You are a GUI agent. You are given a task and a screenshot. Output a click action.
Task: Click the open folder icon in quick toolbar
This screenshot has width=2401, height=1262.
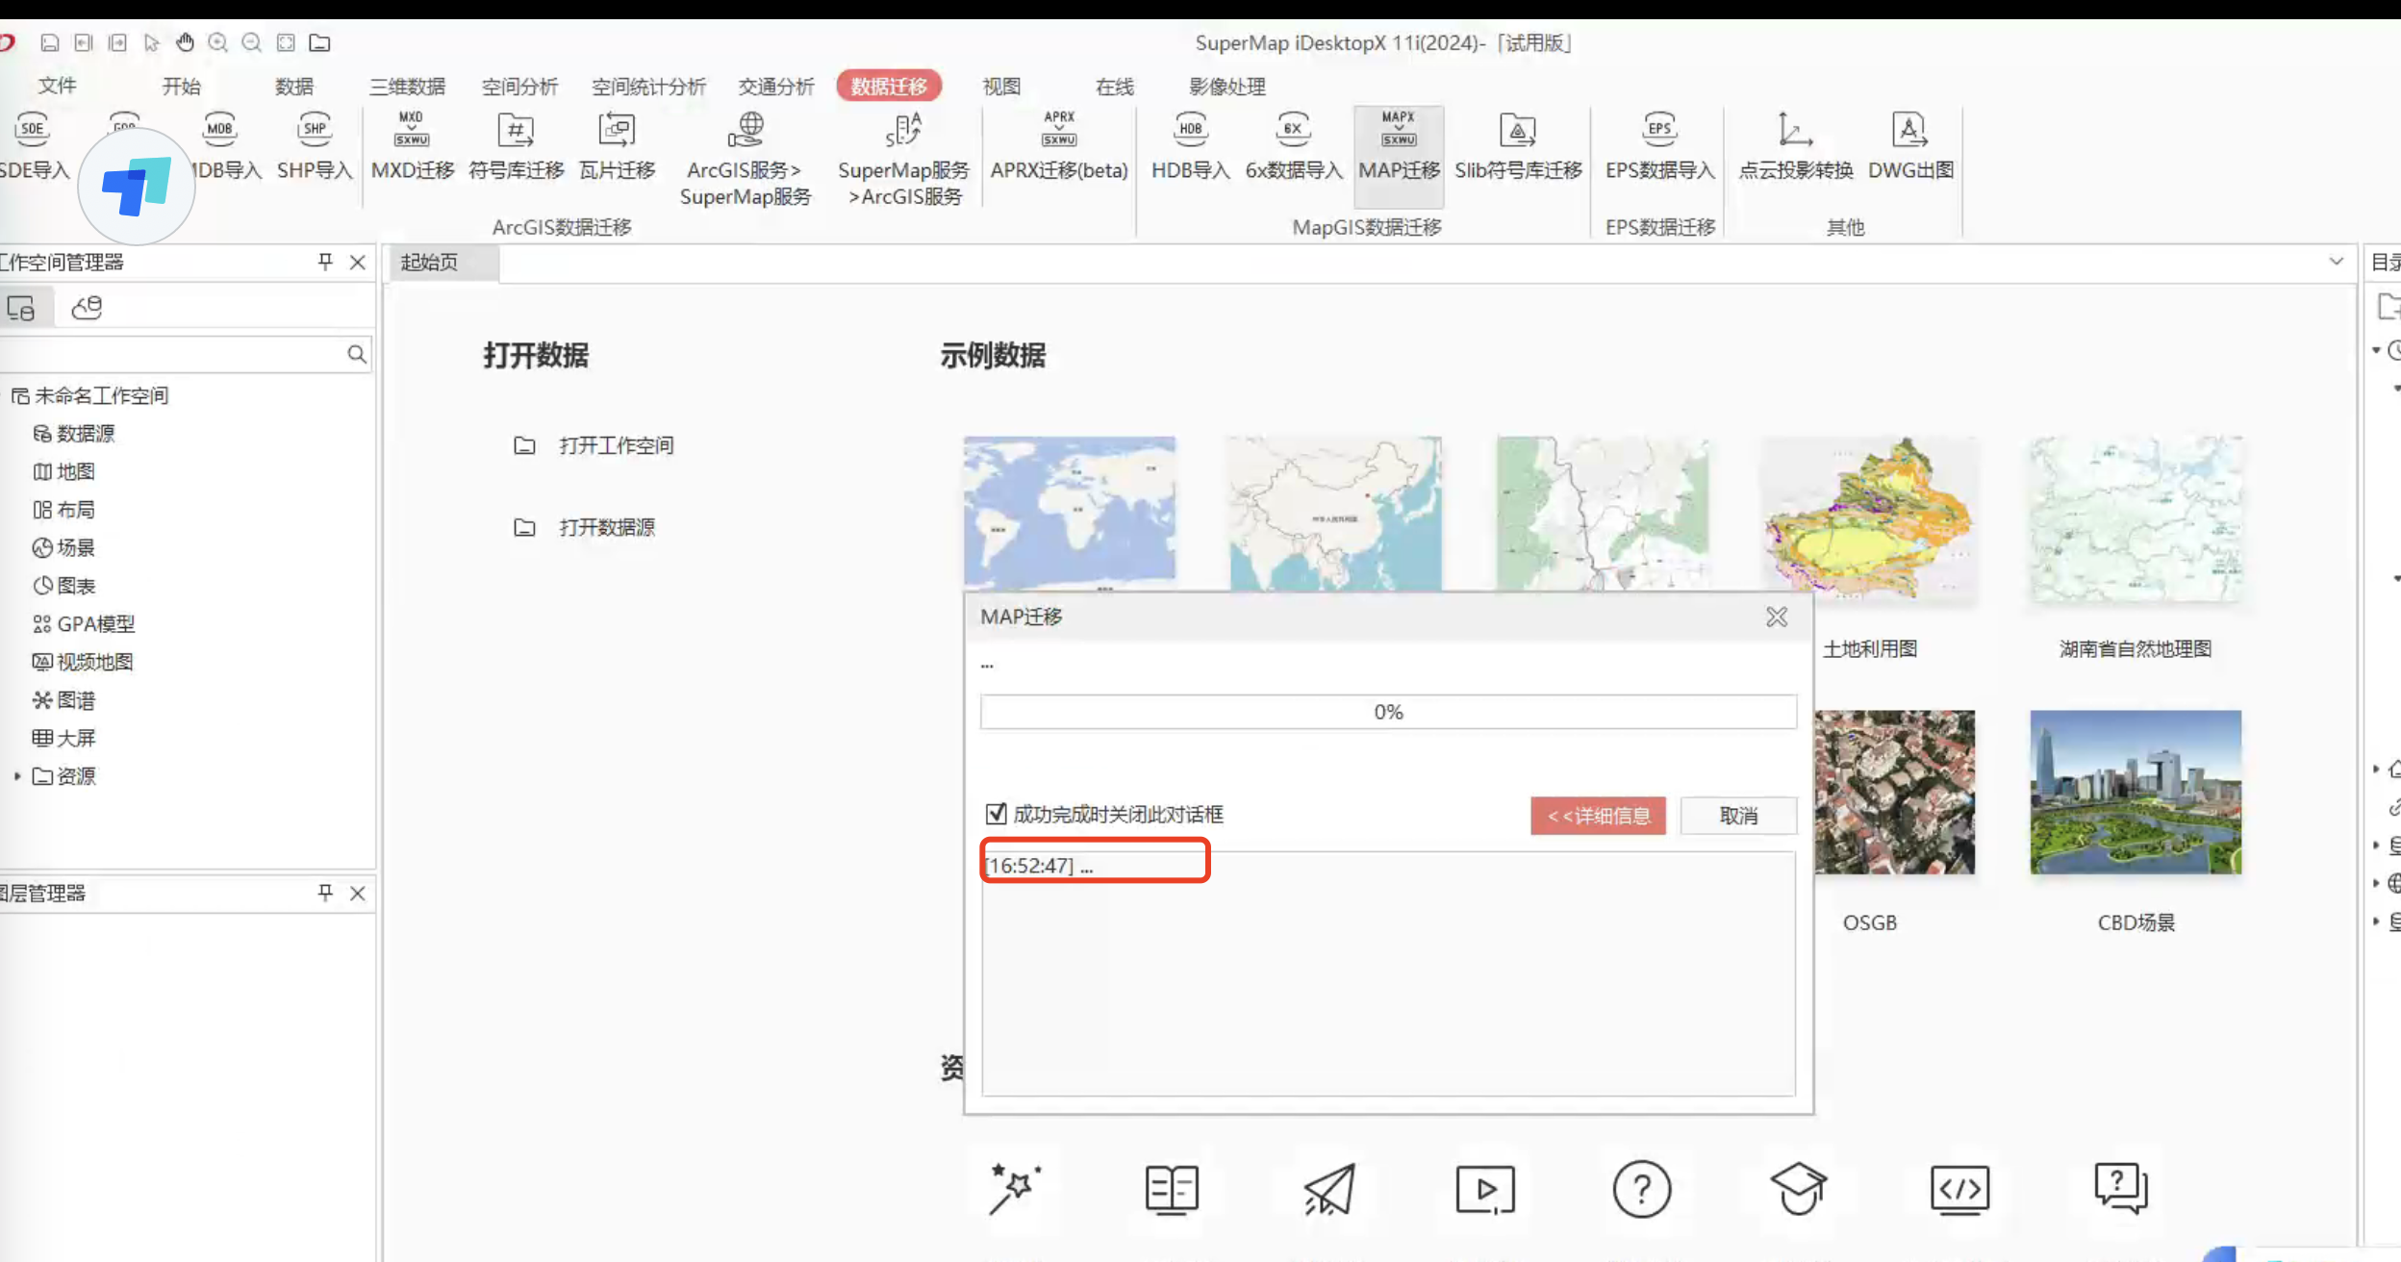319,42
